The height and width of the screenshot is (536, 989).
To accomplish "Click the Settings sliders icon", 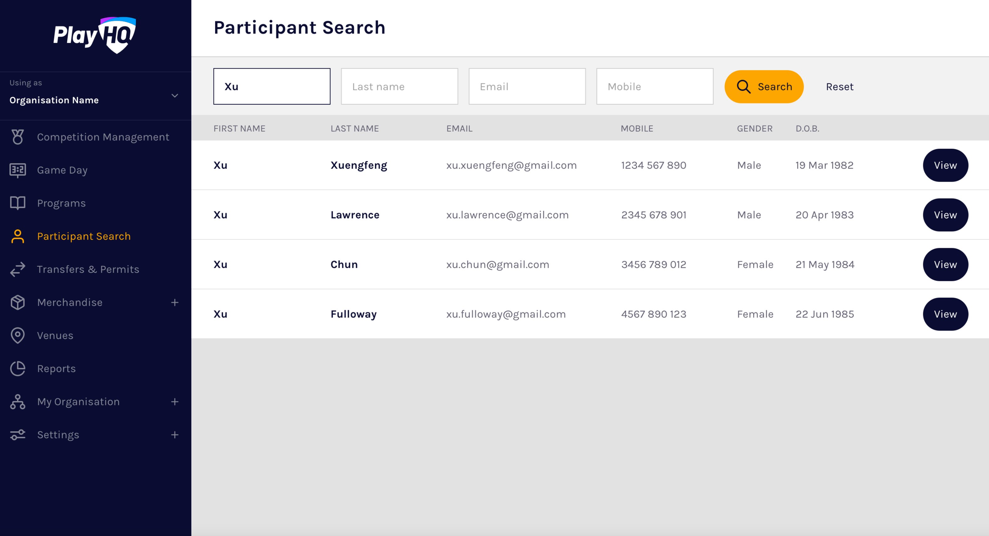I will 18,435.
